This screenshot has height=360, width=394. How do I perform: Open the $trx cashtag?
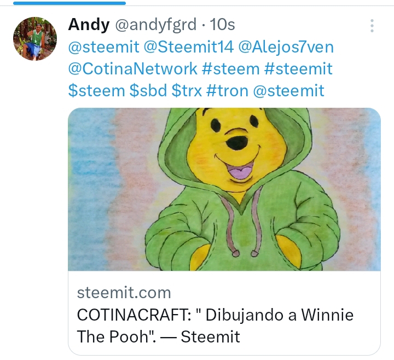tap(187, 91)
